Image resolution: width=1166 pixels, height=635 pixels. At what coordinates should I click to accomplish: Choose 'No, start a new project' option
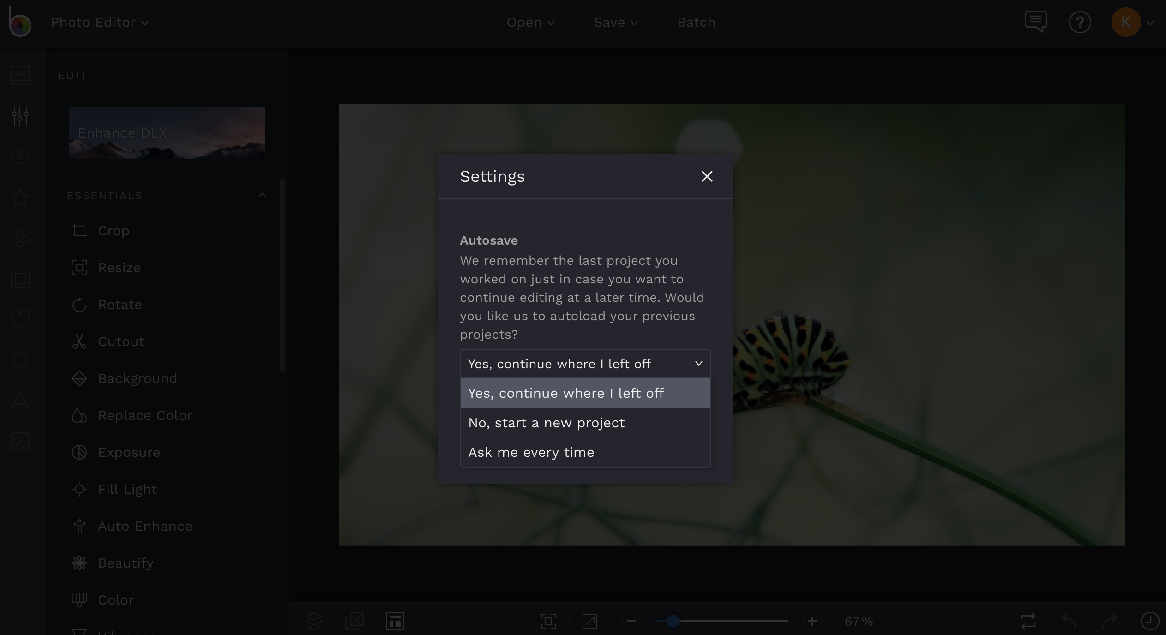pyautogui.click(x=585, y=423)
